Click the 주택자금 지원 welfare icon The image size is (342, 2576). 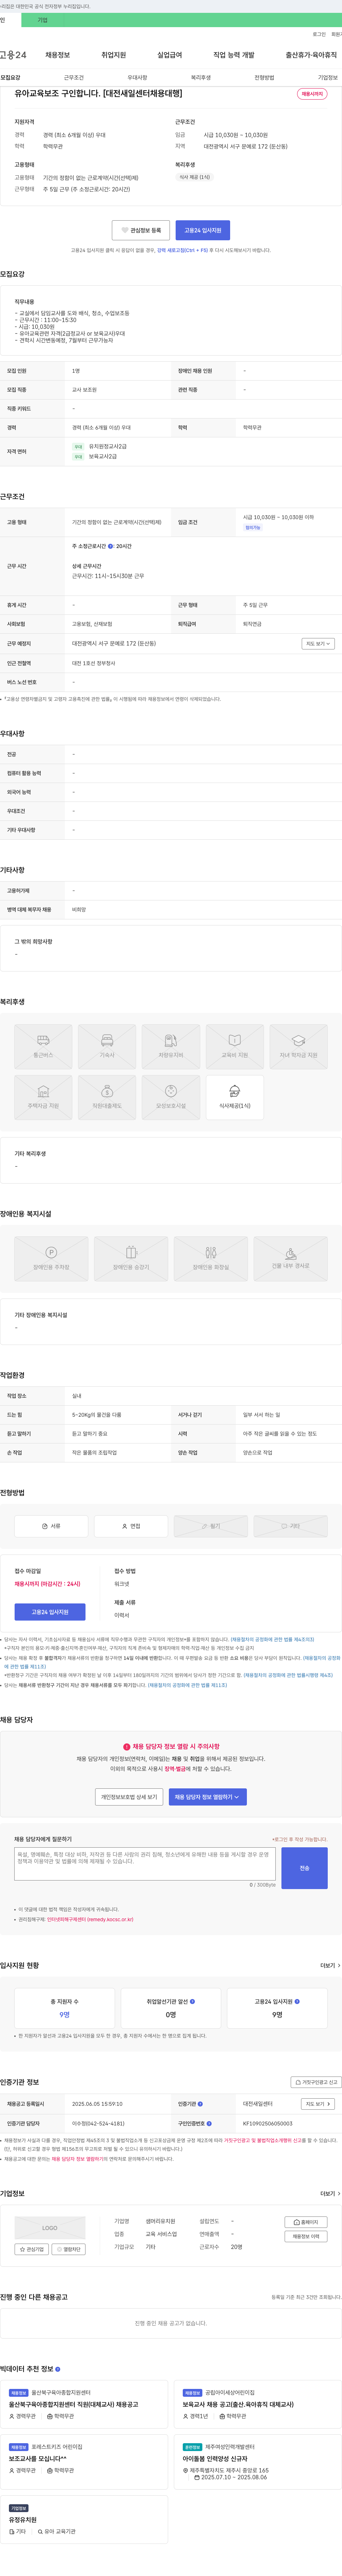tap(43, 1097)
